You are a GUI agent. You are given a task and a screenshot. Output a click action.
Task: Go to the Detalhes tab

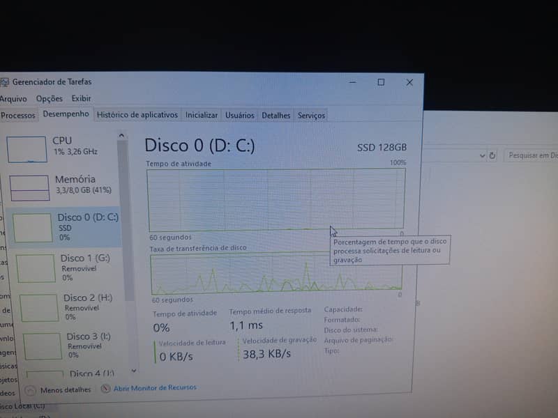[276, 116]
